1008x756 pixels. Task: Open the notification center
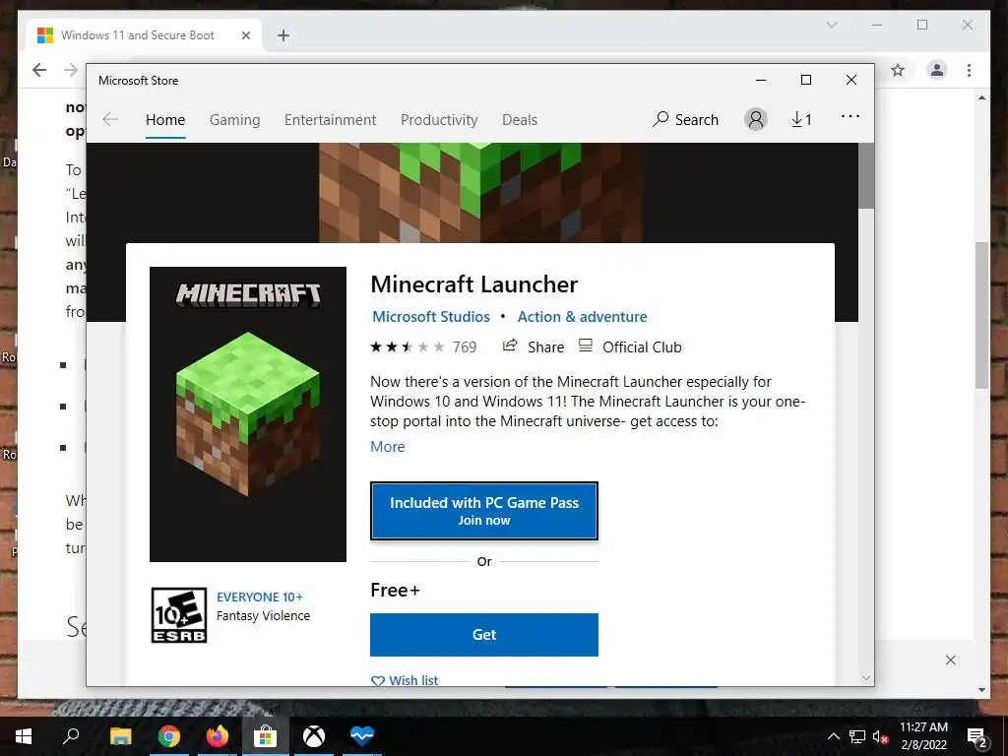tap(977, 736)
